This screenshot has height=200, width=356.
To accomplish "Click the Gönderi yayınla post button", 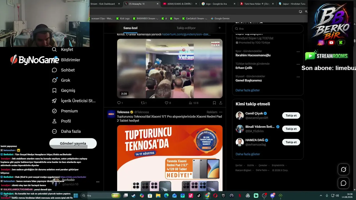I will coord(73,143).
